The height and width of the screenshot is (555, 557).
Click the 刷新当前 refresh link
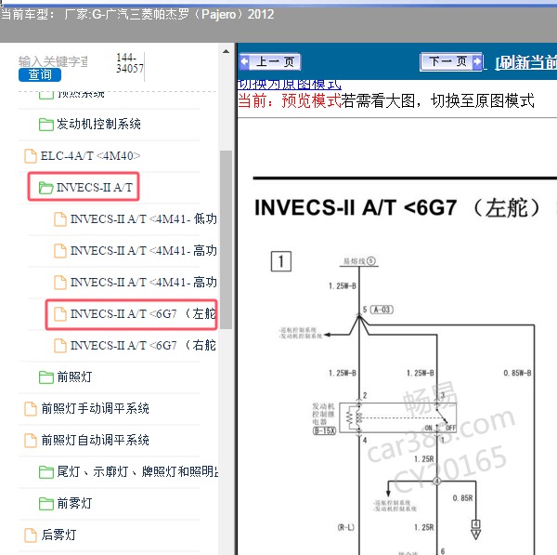pyautogui.click(x=526, y=62)
